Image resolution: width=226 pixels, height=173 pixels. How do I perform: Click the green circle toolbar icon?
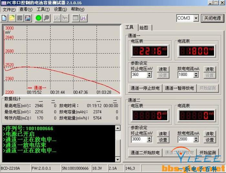39,18
